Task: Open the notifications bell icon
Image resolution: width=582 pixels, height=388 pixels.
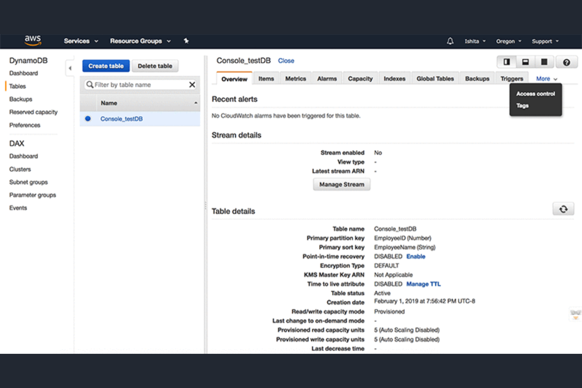Action: pyautogui.click(x=450, y=41)
